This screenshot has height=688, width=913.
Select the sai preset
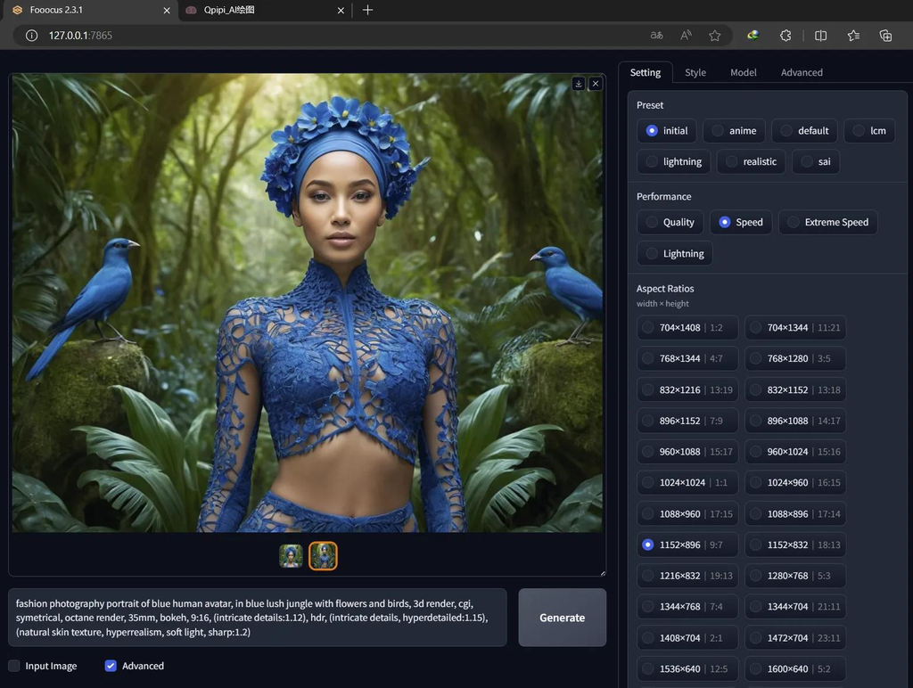click(816, 161)
